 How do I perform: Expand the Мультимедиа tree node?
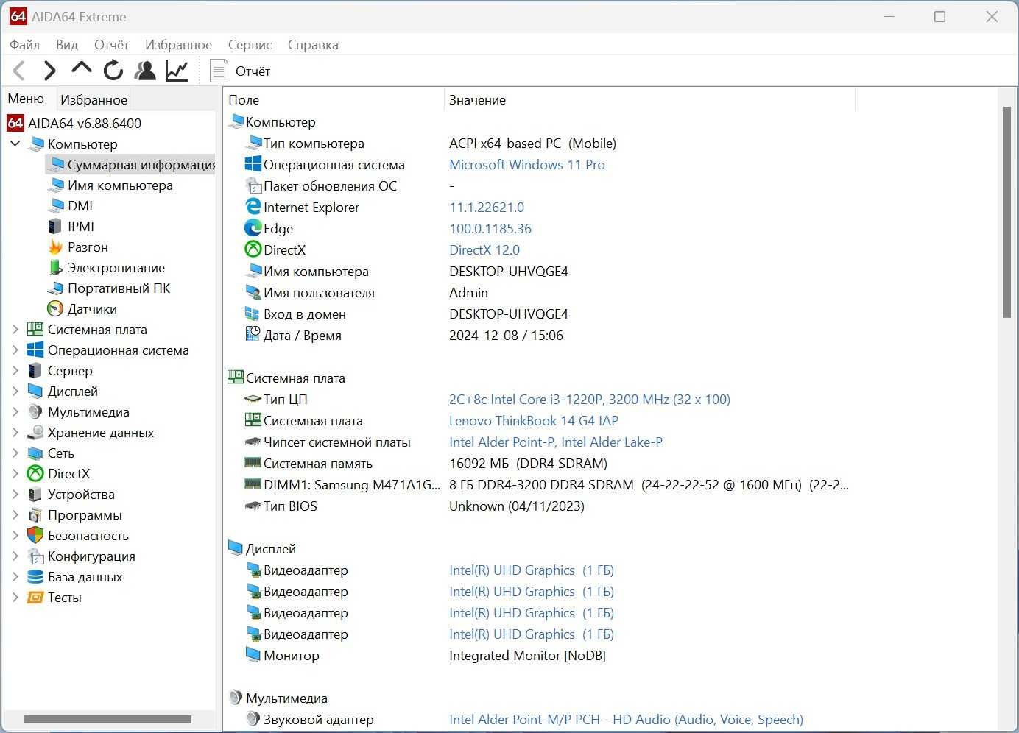pyautogui.click(x=15, y=412)
